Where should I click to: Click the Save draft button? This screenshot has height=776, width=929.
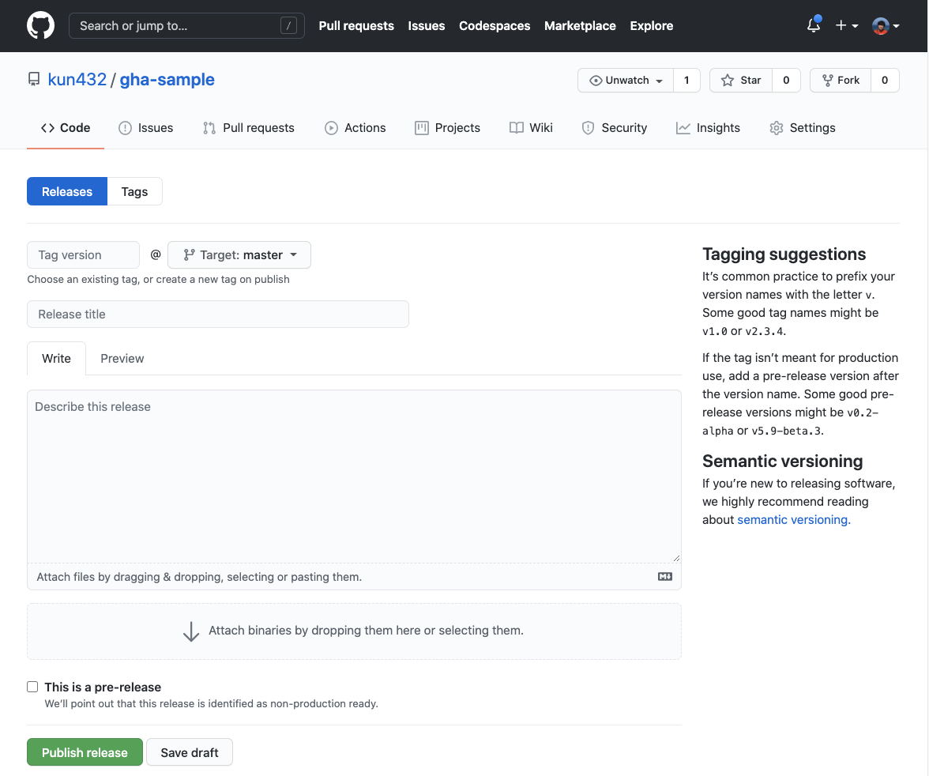pyautogui.click(x=190, y=752)
